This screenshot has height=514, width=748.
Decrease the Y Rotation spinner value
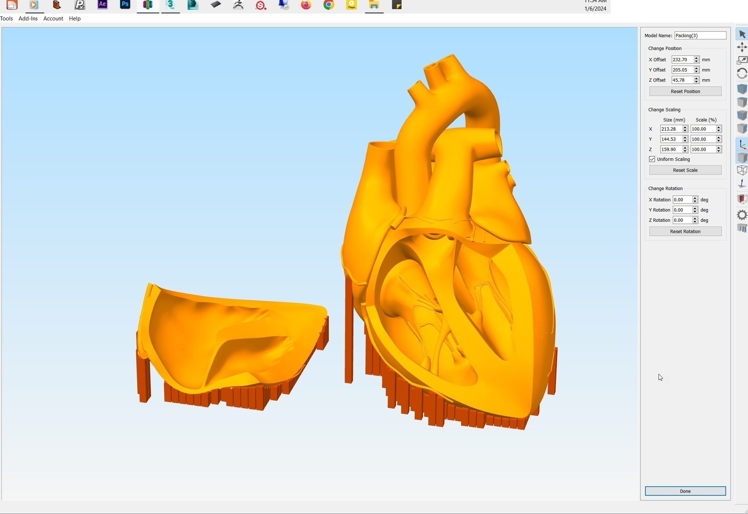click(x=695, y=212)
